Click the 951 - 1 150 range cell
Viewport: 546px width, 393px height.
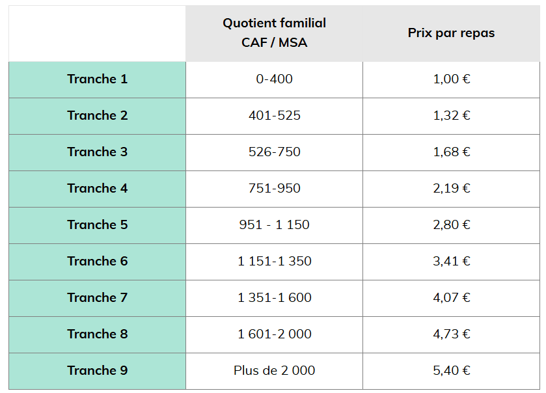[274, 225]
